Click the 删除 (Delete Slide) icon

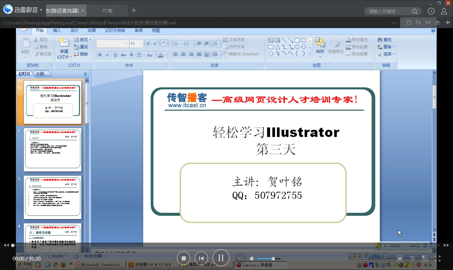point(82,53)
